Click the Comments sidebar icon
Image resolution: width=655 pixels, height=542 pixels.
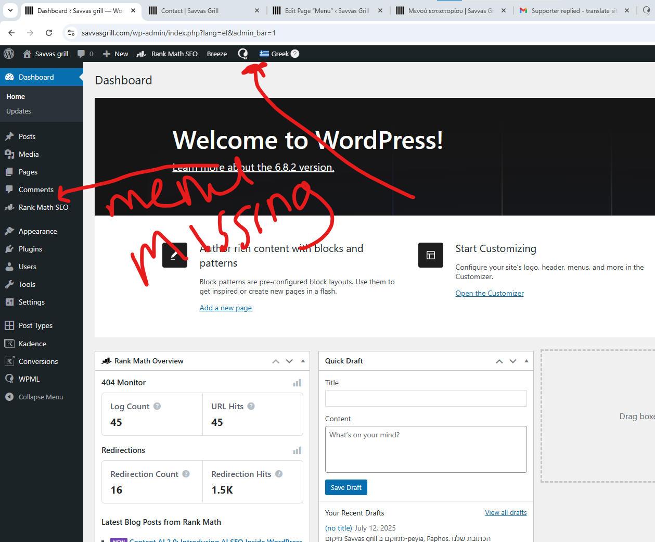tap(9, 190)
